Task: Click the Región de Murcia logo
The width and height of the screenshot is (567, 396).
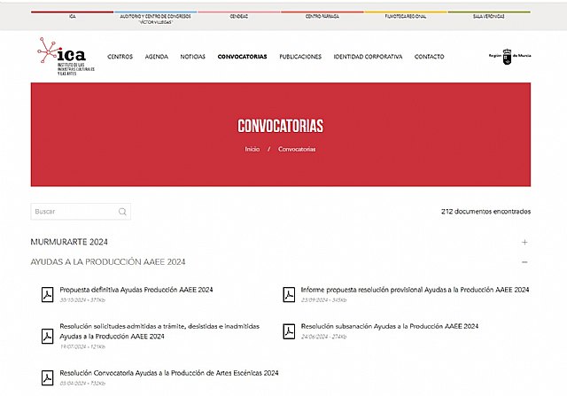Action: tap(501, 57)
